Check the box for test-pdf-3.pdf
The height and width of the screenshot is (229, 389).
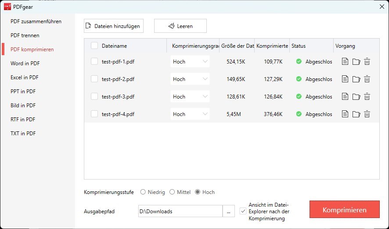click(x=94, y=96)
